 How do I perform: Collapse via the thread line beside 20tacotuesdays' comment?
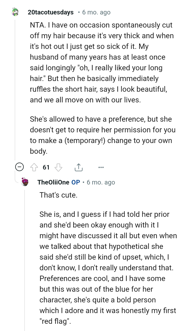click(15, 88)
